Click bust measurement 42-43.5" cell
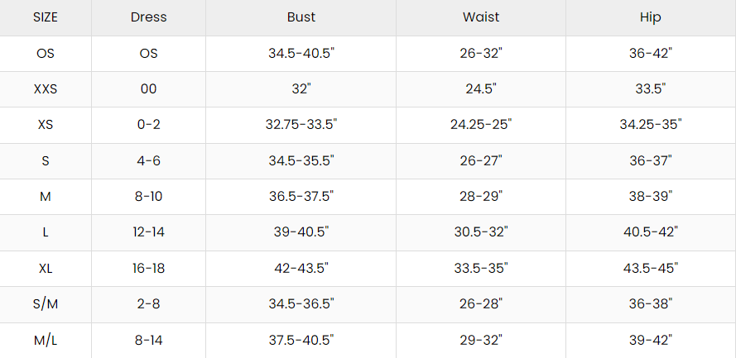The width and height of the screenshot is (736, 358). pos(301,268)
